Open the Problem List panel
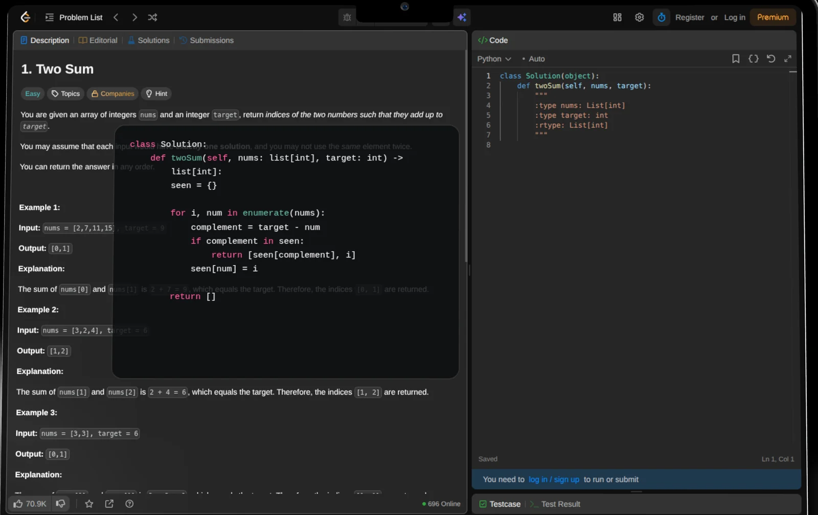The height and width of the screenshot is (515, 818). click(74, 17)
